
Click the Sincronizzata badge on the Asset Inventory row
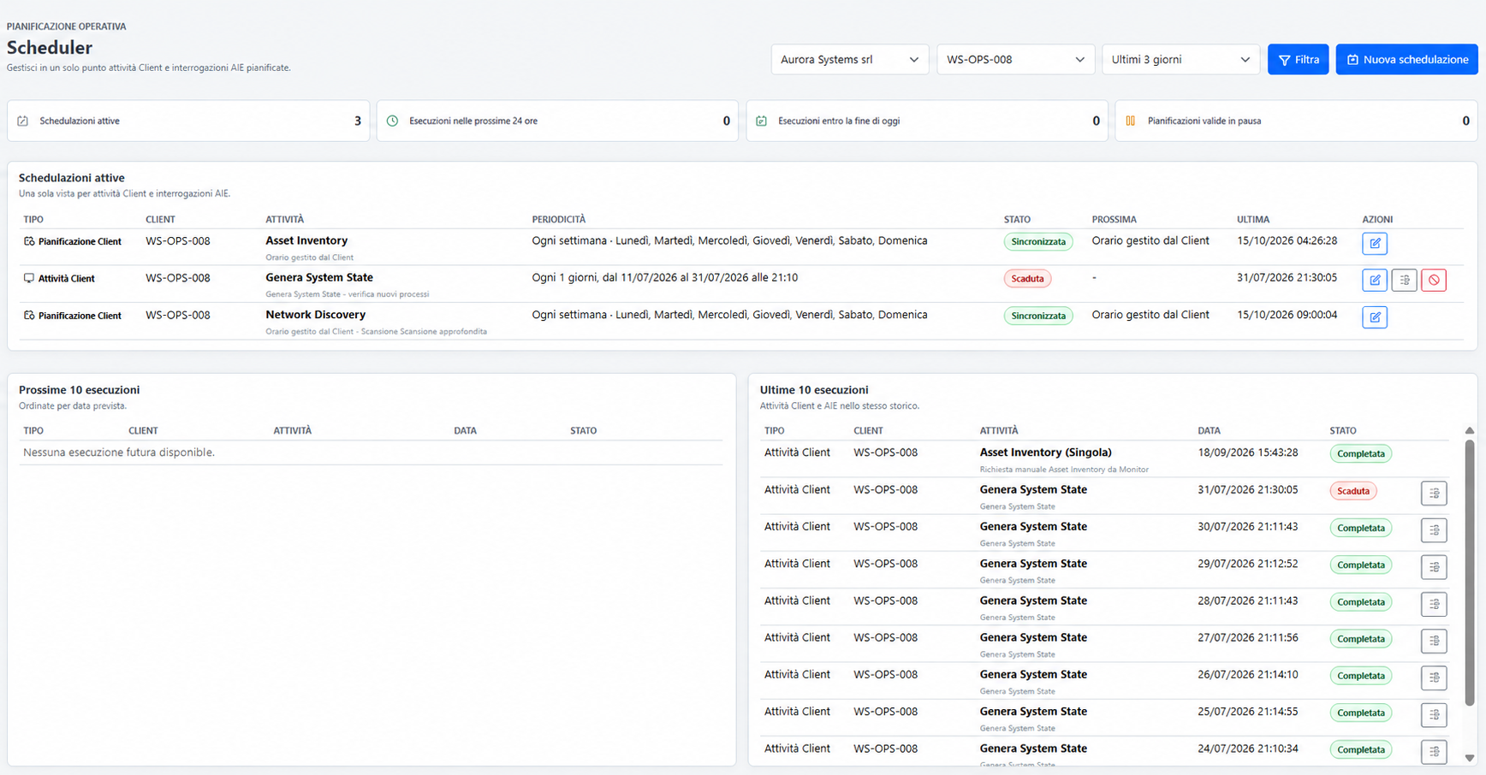[1038, 241]
